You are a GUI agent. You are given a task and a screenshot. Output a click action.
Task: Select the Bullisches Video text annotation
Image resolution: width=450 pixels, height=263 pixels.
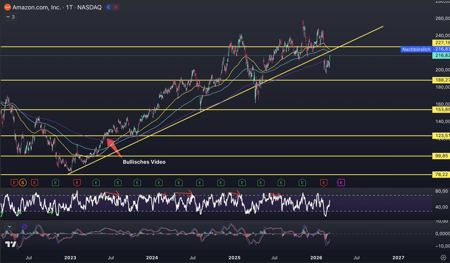coord(144,162)
